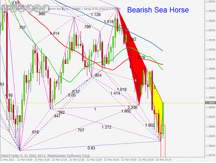
Task: Select the H4 timeframe circle button
Action: (37, 8)
